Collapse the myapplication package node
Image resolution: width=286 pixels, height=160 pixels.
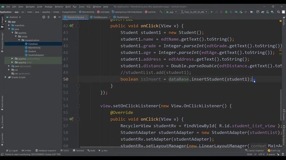(x=19, y=40)
